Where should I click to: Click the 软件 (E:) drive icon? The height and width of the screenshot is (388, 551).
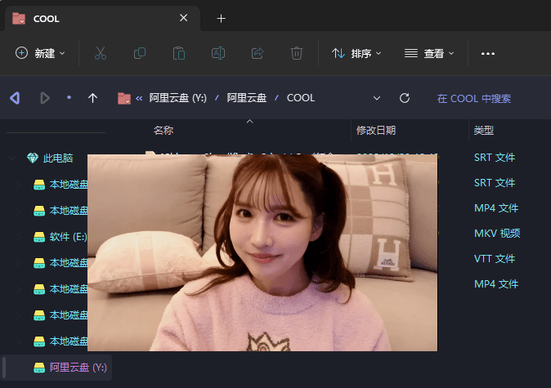pos(39,237)
